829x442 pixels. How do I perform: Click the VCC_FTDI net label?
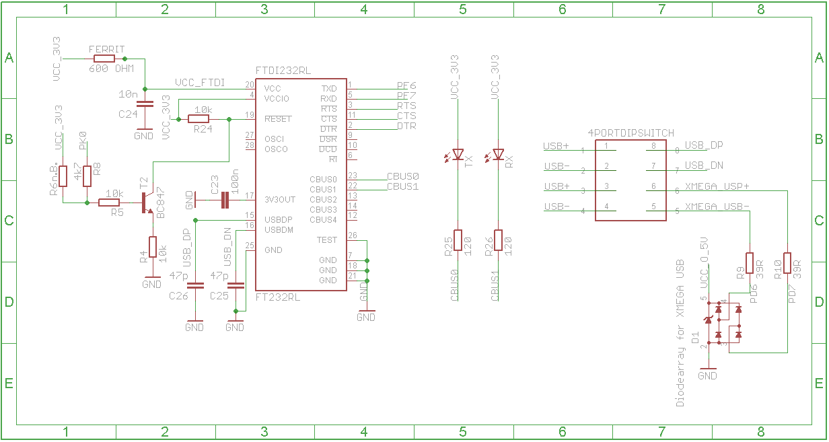click(x=200, y=83)
